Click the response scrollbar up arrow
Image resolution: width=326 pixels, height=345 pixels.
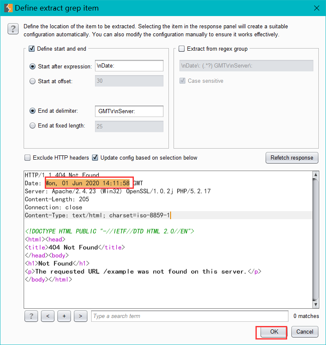315,175
